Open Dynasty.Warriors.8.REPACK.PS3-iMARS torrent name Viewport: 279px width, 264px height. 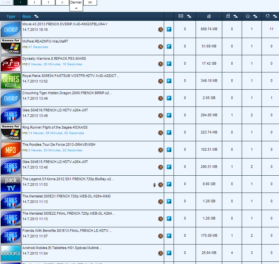pos(54,58)
